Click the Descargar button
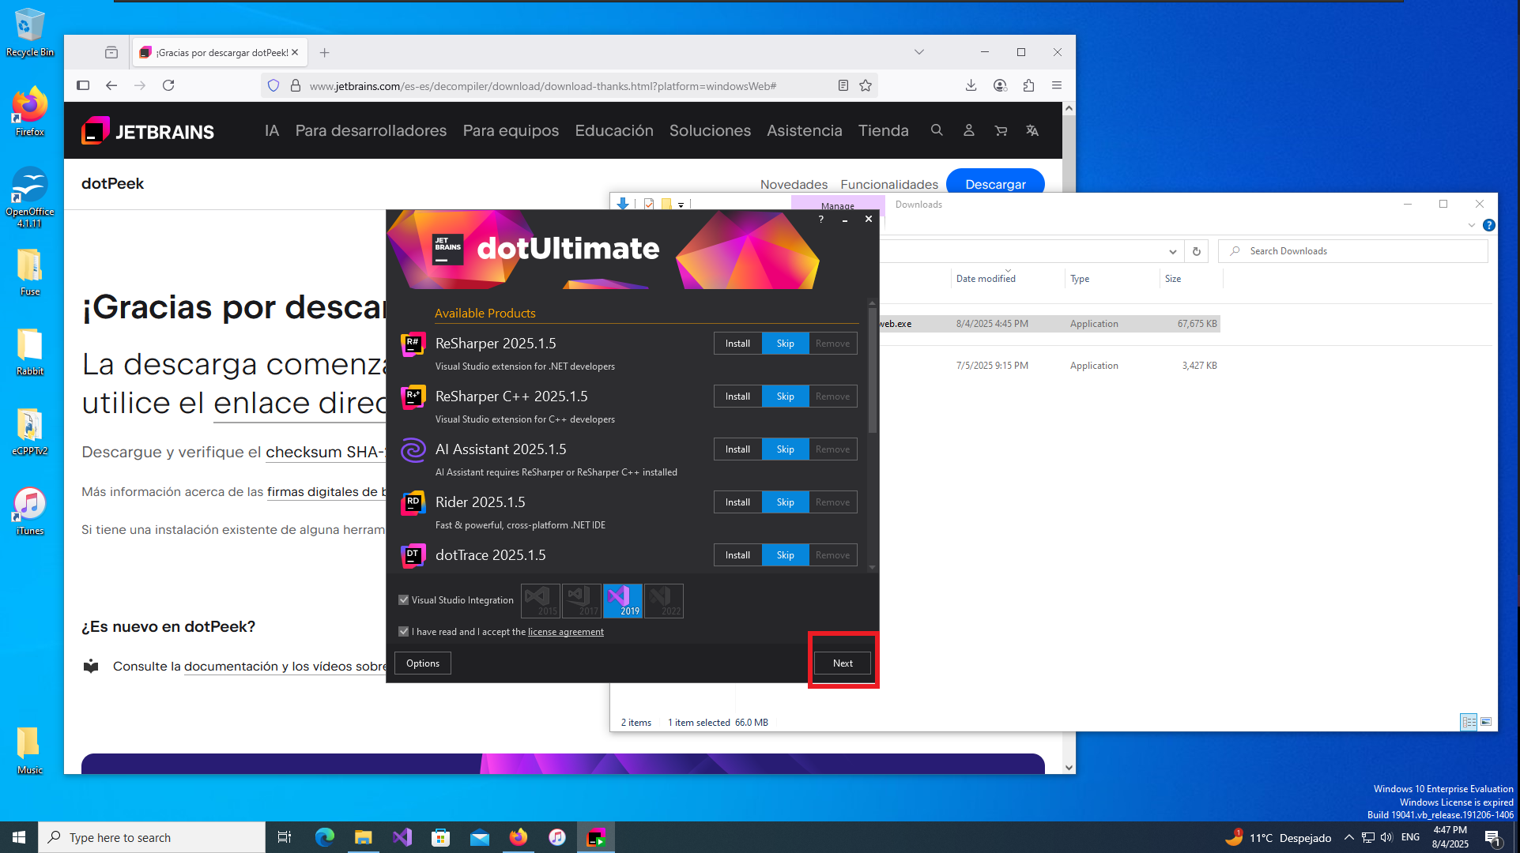The image size is (1520, 853). pos(995,182)
